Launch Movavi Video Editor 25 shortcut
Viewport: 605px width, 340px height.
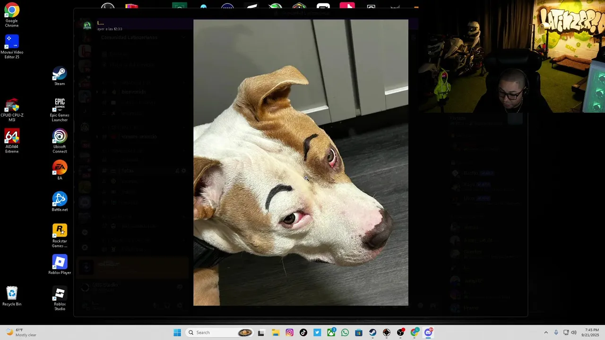tap(12, 47)
